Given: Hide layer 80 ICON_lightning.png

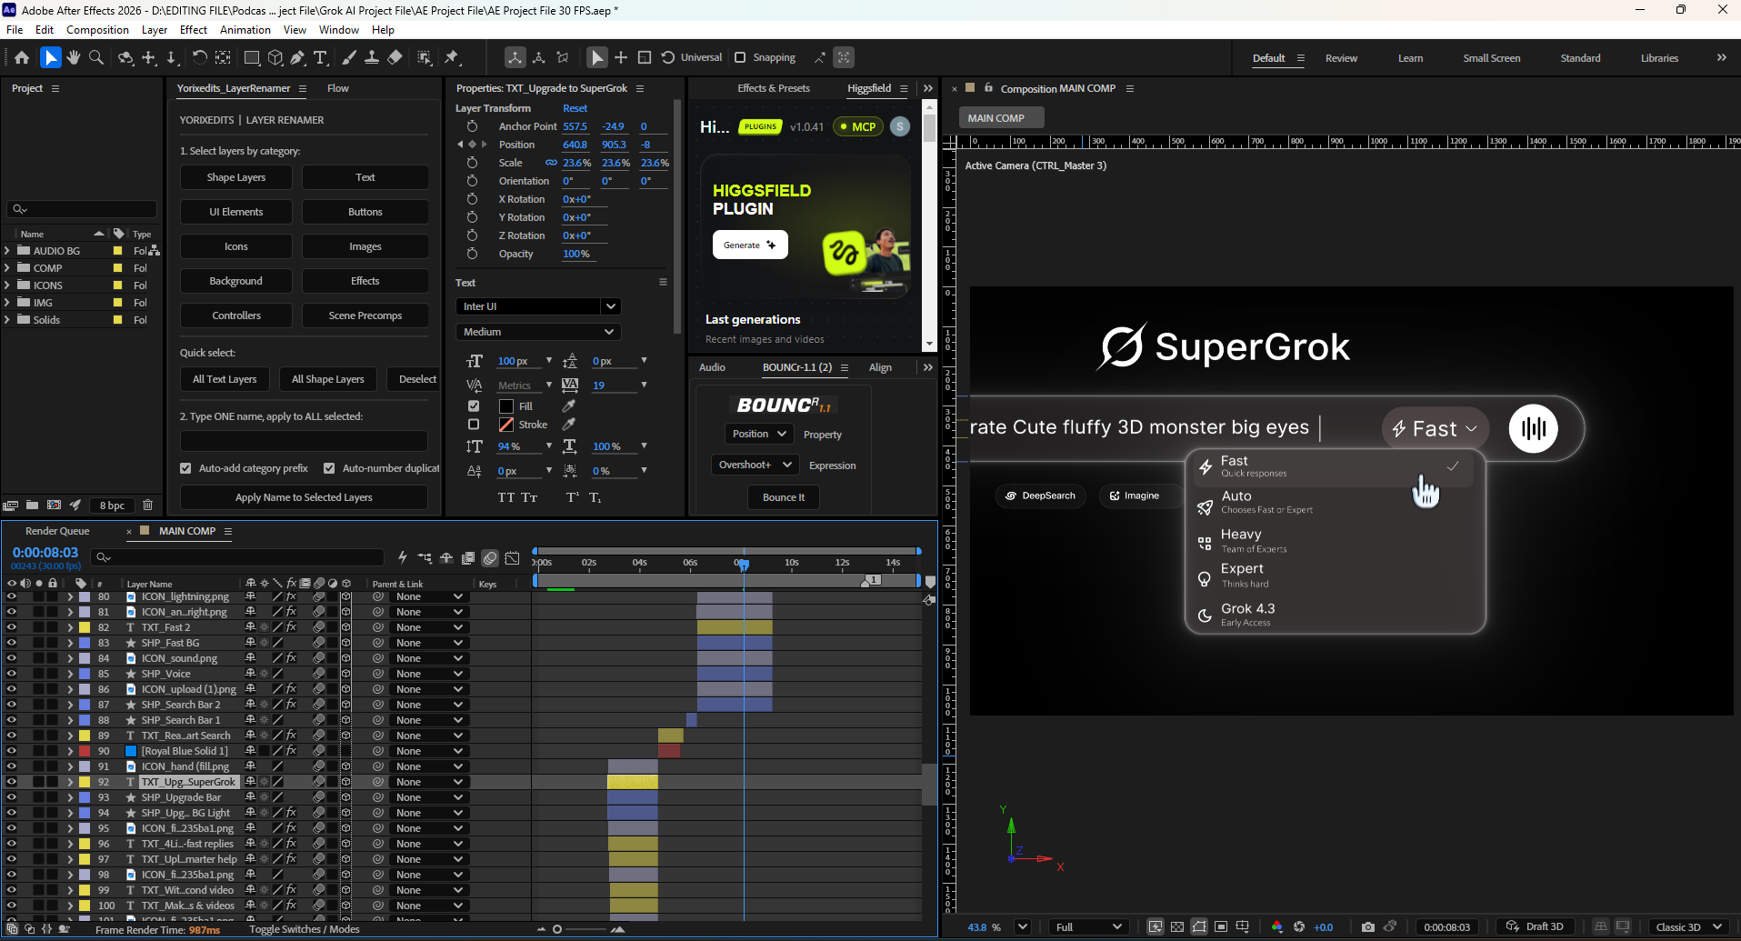Looking at the screenshot, I should [12, 597].
